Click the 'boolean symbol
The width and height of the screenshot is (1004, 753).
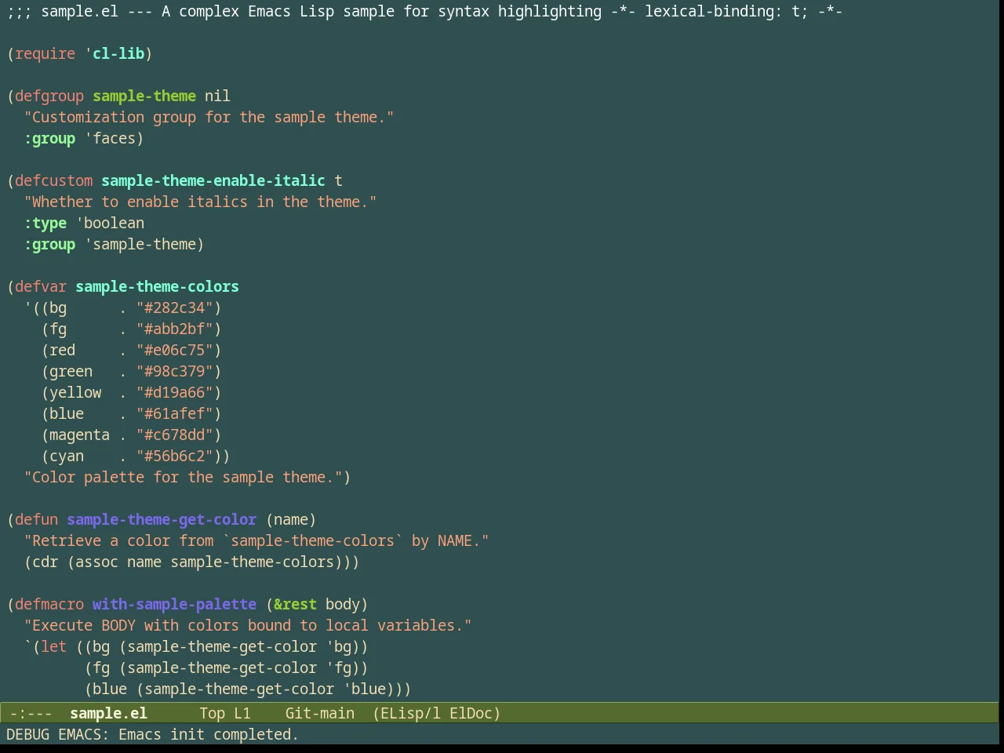pyautogui.click(x=110, y=223)
